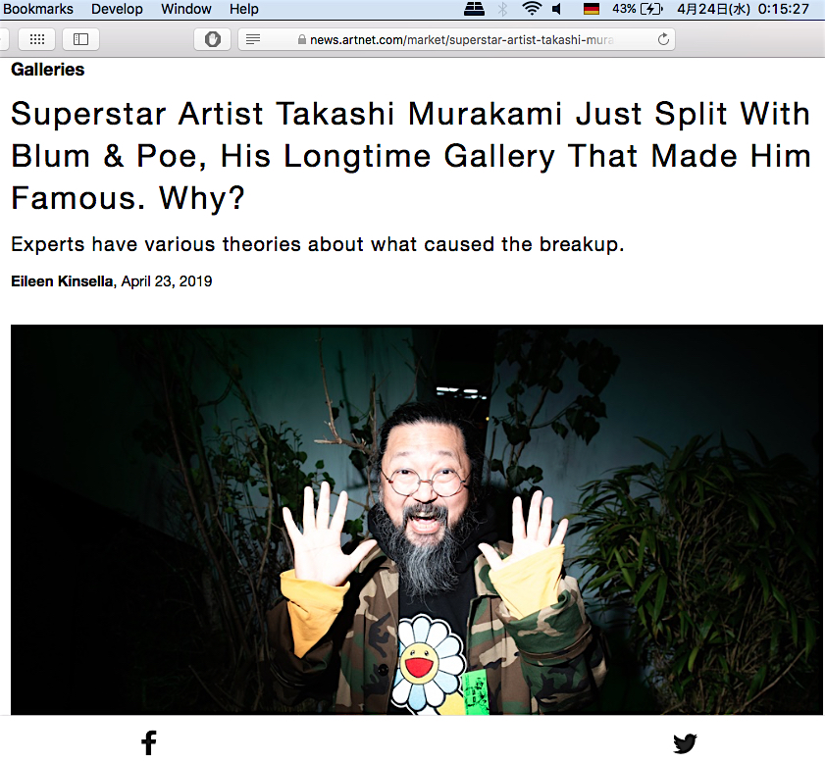
Task: Open the Bookmarks menu
Action: tap(38, 9)
